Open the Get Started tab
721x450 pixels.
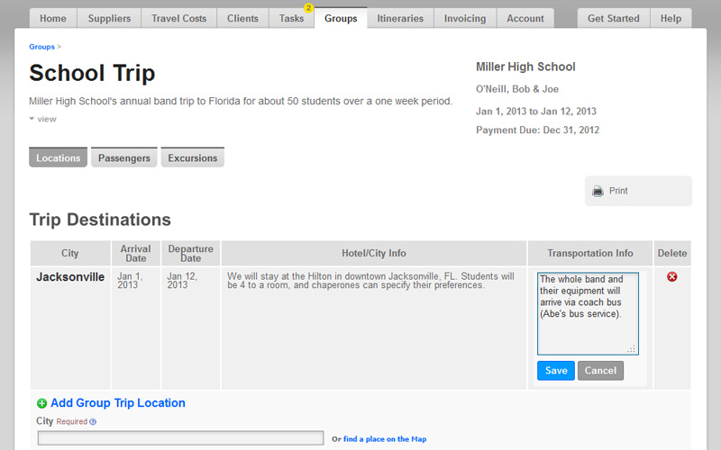point(614,18)
